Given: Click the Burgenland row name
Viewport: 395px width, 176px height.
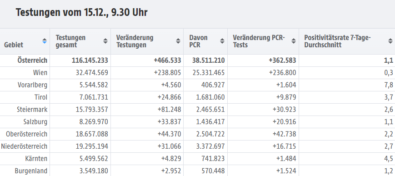Looking at the screenshot, I should 31,171.
